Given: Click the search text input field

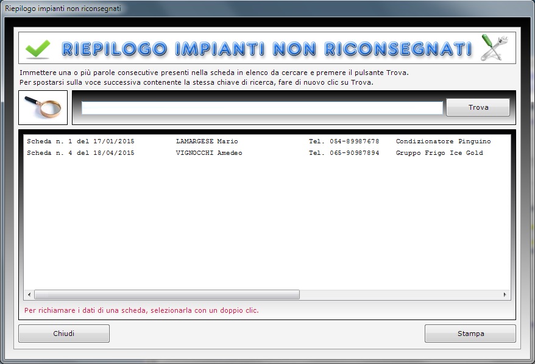Looking at the screenshot, I should pos(262,108).
